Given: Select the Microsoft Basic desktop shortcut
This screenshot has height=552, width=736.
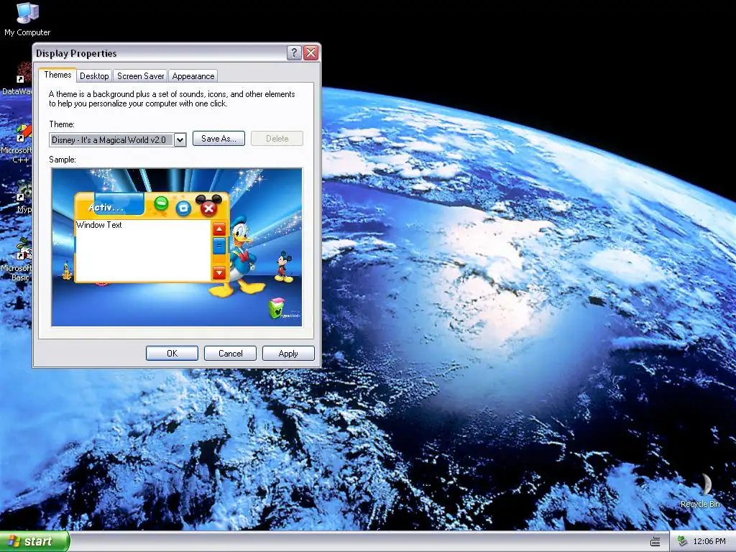Looking at the screenshot, I should pyautogui.click(x=17, y=260).
